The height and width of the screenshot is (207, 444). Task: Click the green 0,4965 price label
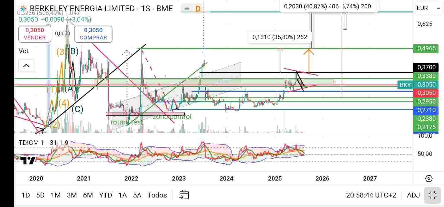pyautogui.click(x=426, y=49)
